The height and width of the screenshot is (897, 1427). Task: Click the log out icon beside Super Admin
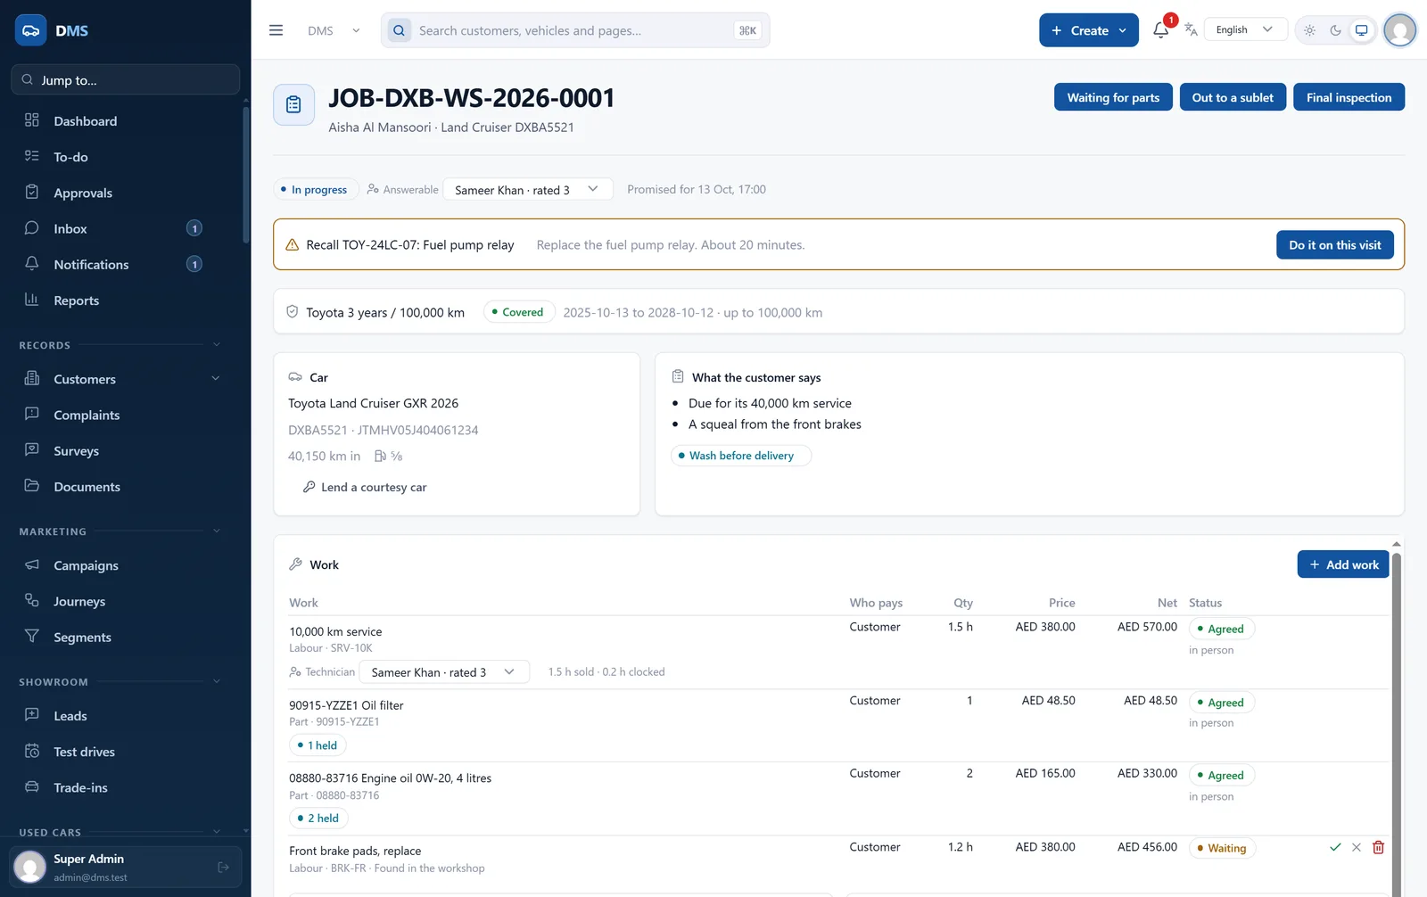tap(223, 867)
